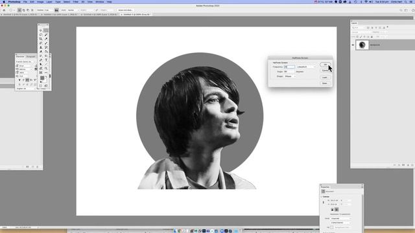Toggle layer filtering switch in Layers panel
415x233 pixels.
pyautogui.click(x=388, y=27)
